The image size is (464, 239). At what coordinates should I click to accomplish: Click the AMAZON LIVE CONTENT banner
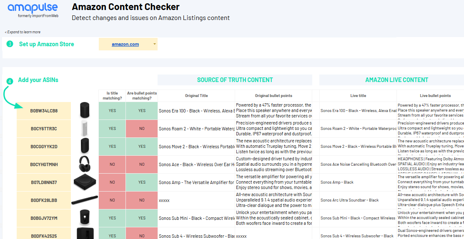tap(392, 80)
